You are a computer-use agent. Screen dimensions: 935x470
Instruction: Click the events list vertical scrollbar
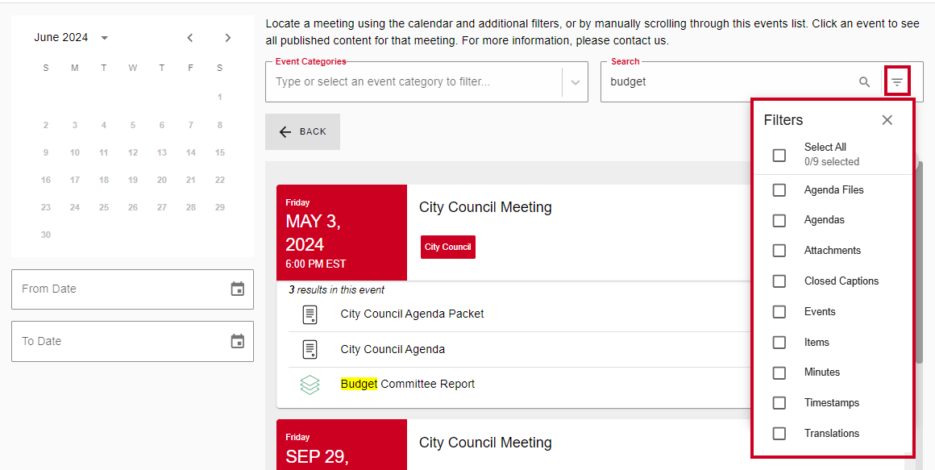coord(920,263)
